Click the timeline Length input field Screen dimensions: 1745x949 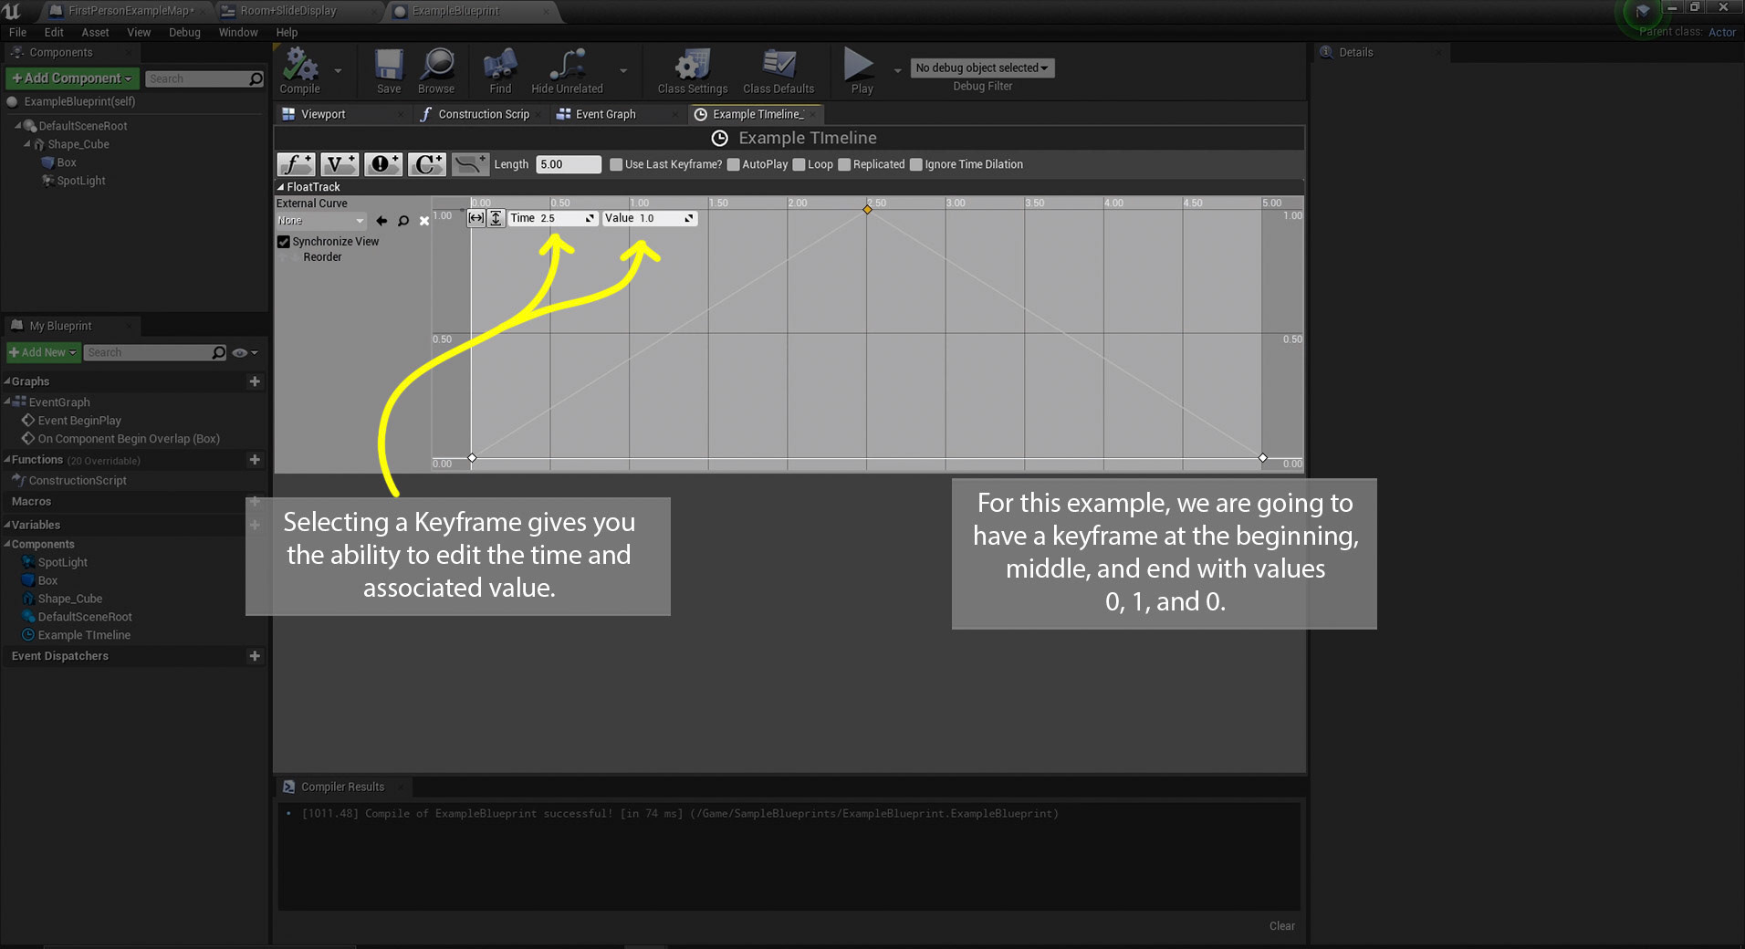click(x=568, y=164)
